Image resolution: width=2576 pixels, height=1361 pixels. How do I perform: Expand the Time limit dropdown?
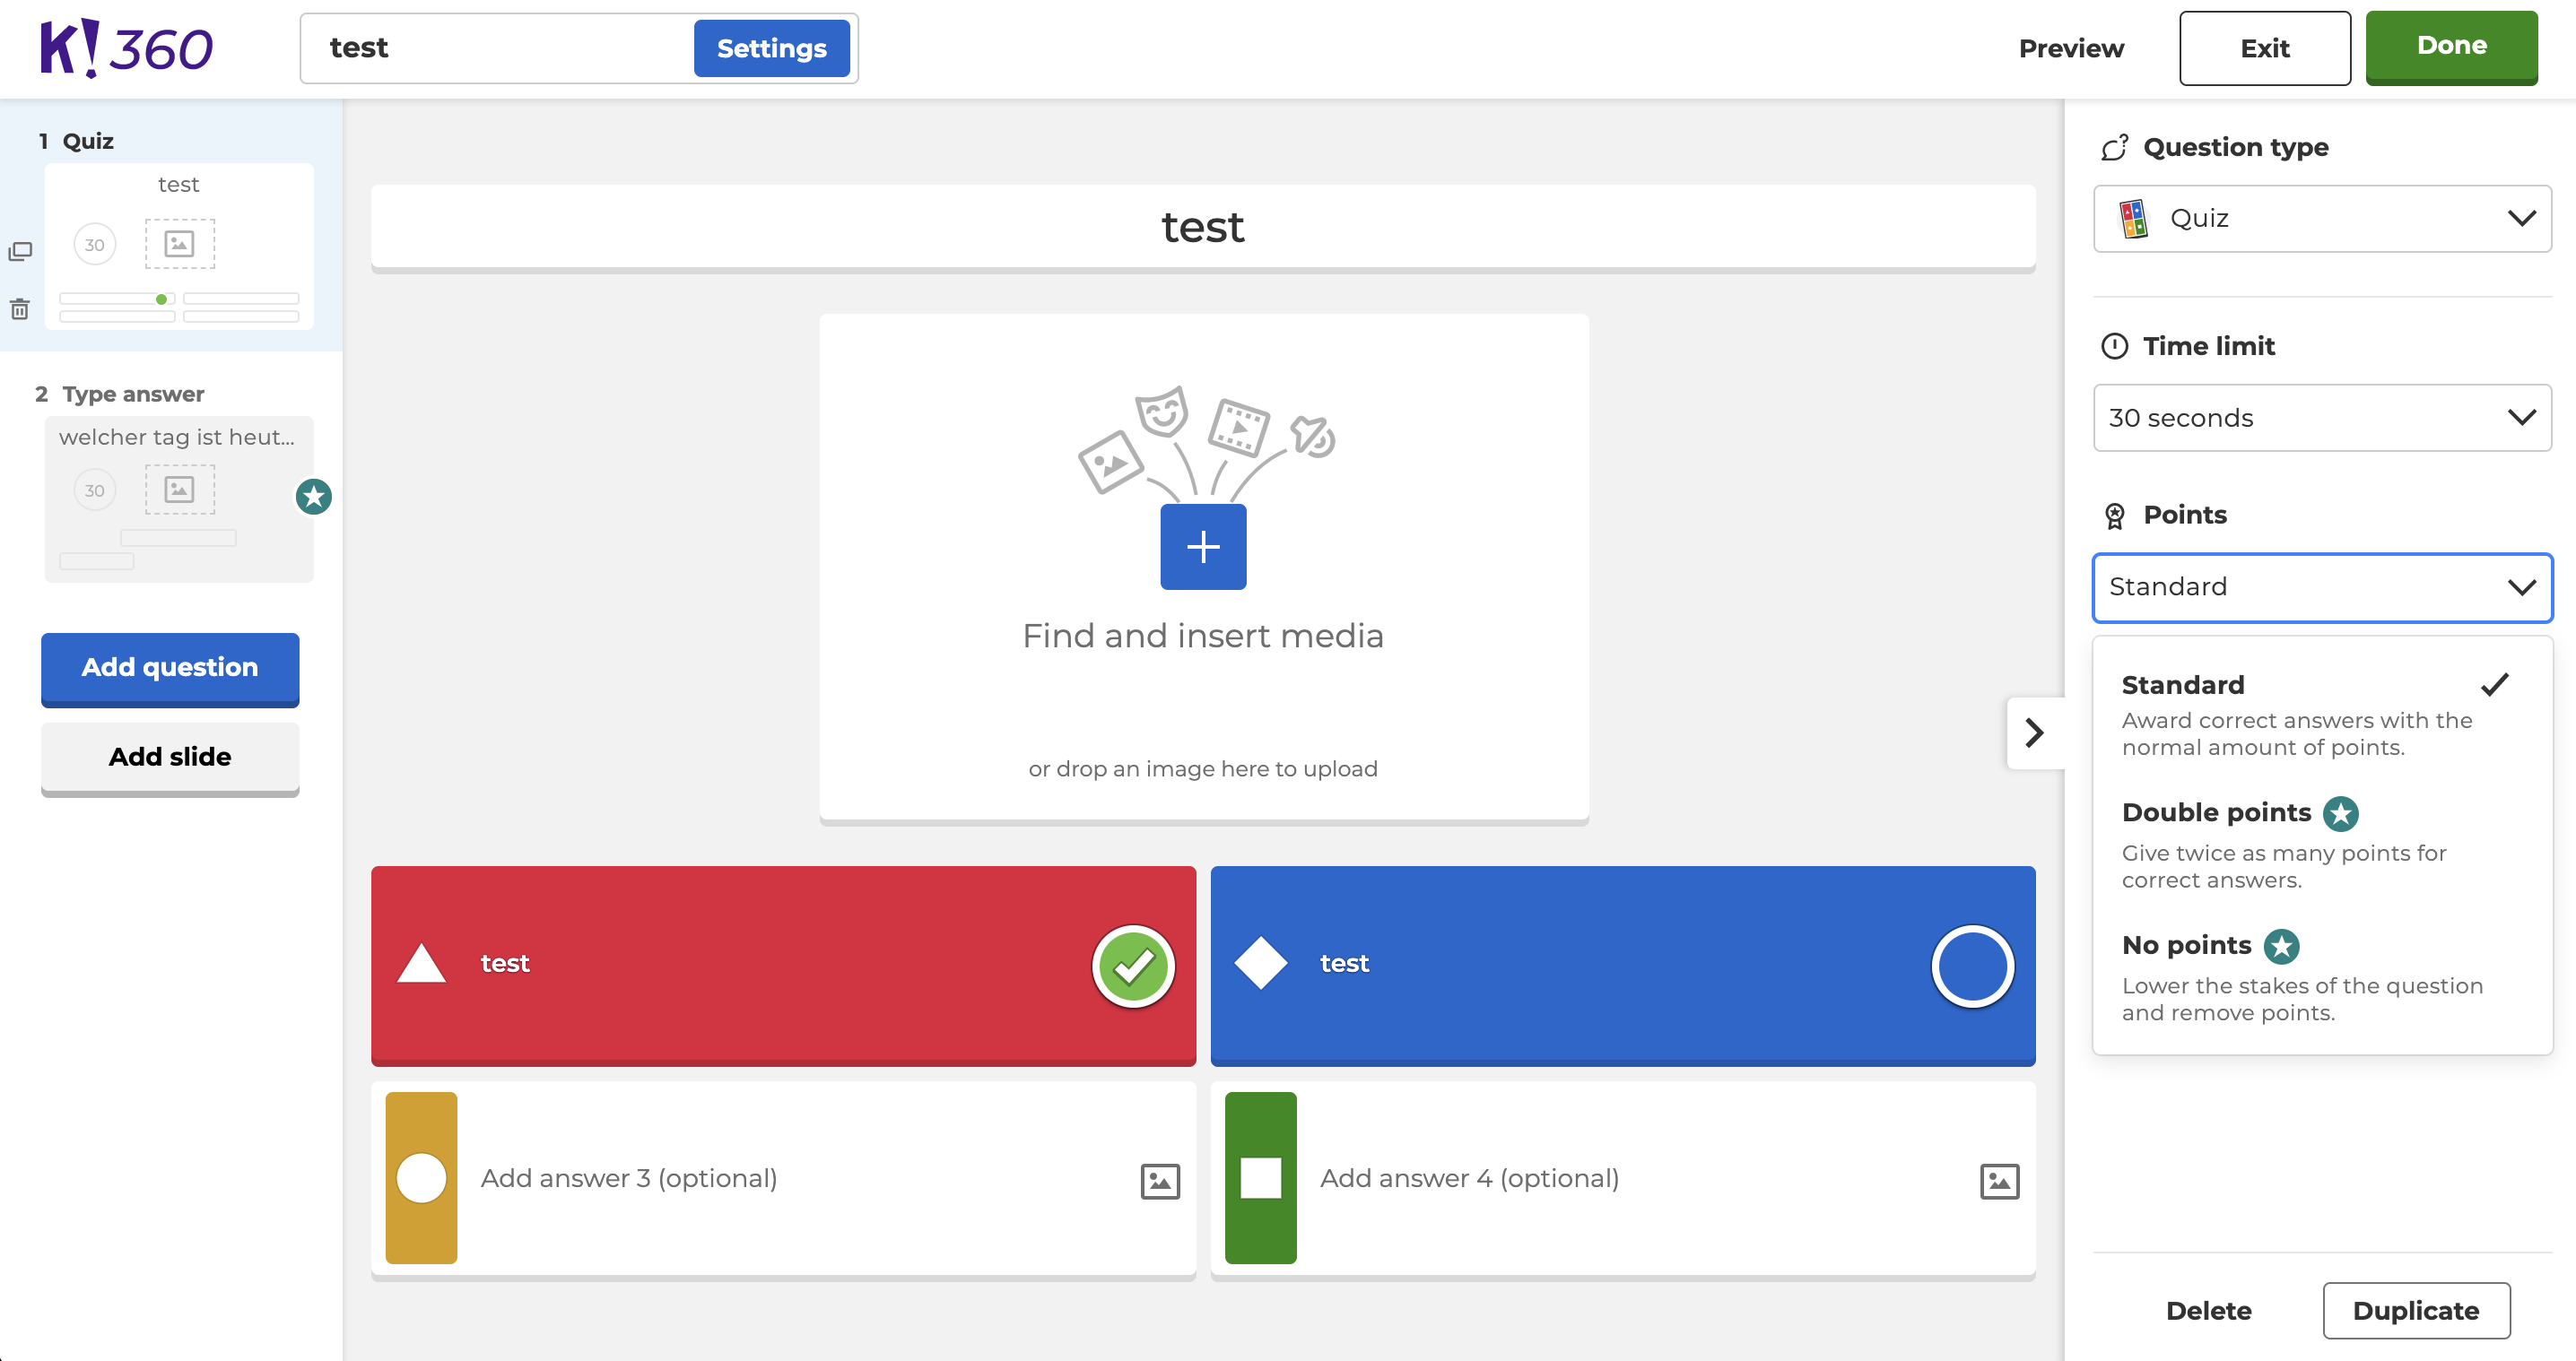coord(2320,417)
